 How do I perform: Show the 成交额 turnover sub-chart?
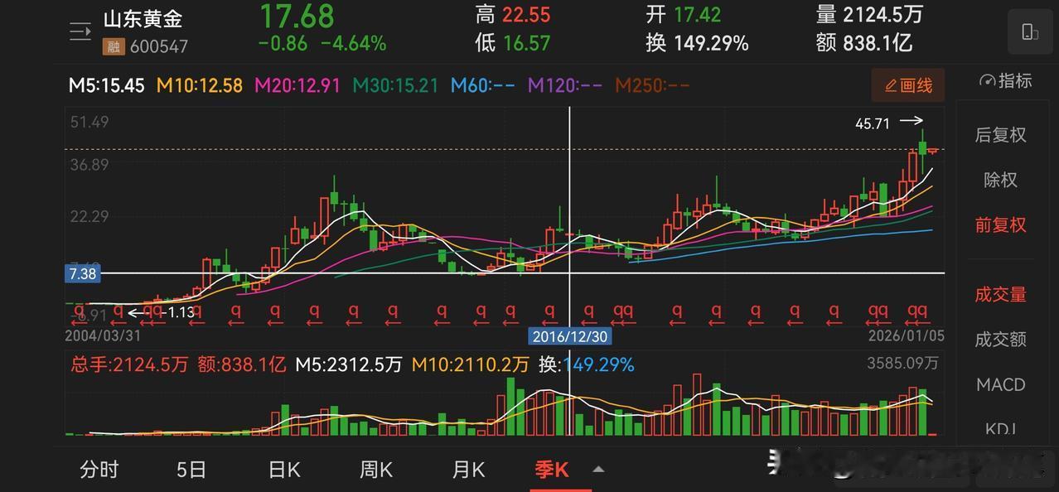coord(1001,339)
